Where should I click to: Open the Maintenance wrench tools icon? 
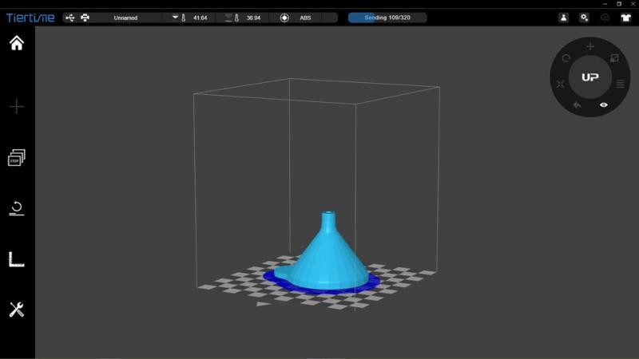(x=16, y=310)
